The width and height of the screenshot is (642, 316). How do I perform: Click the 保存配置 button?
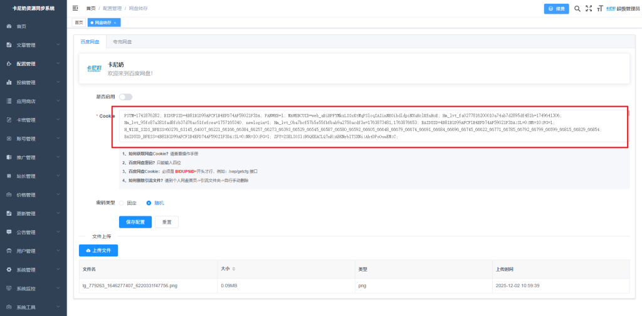tap(135, 222)
